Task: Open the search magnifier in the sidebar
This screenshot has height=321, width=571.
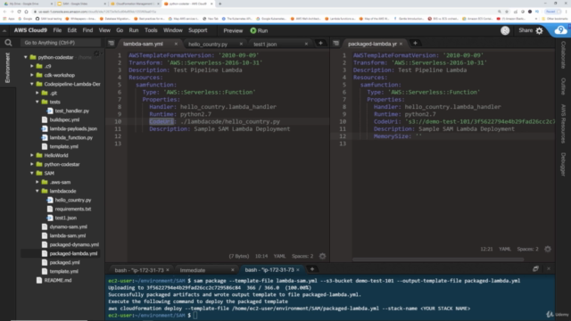Action: (8, 43)
